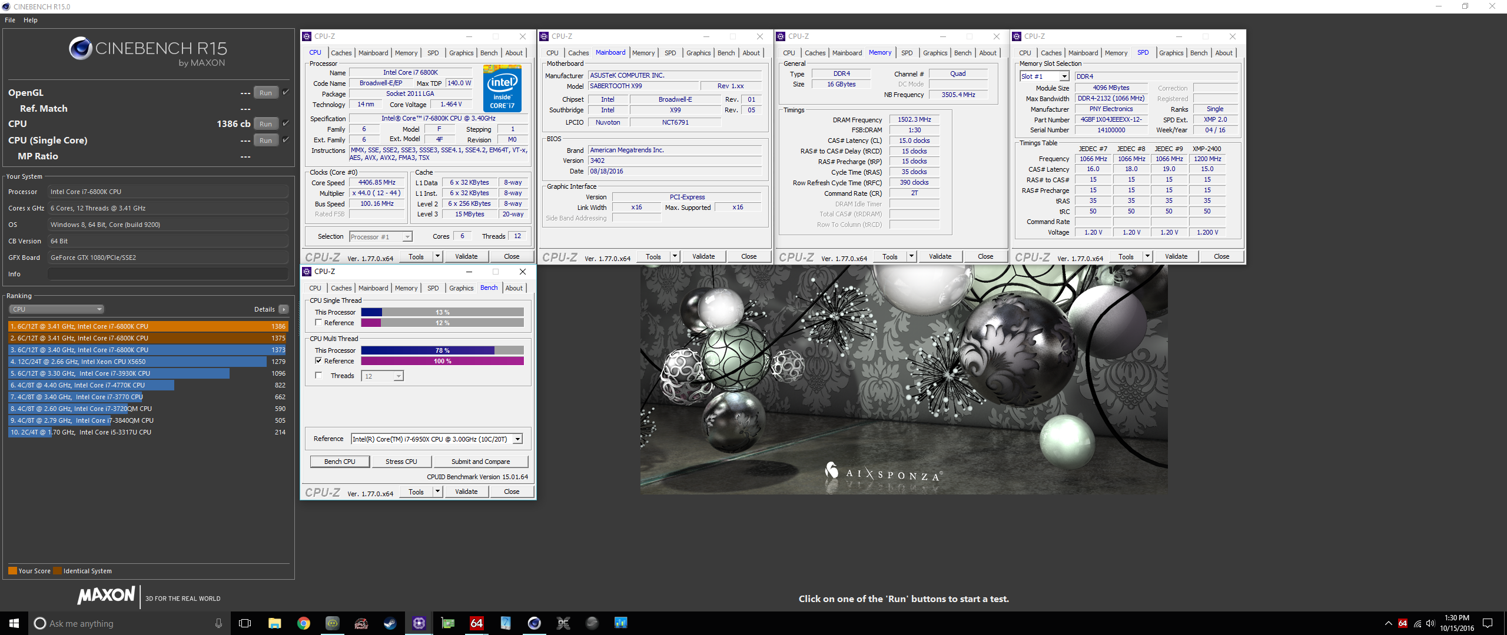
Task: Switch to CPU-Z purple chip taskbar icon
Action: click(x=419, y=623)
